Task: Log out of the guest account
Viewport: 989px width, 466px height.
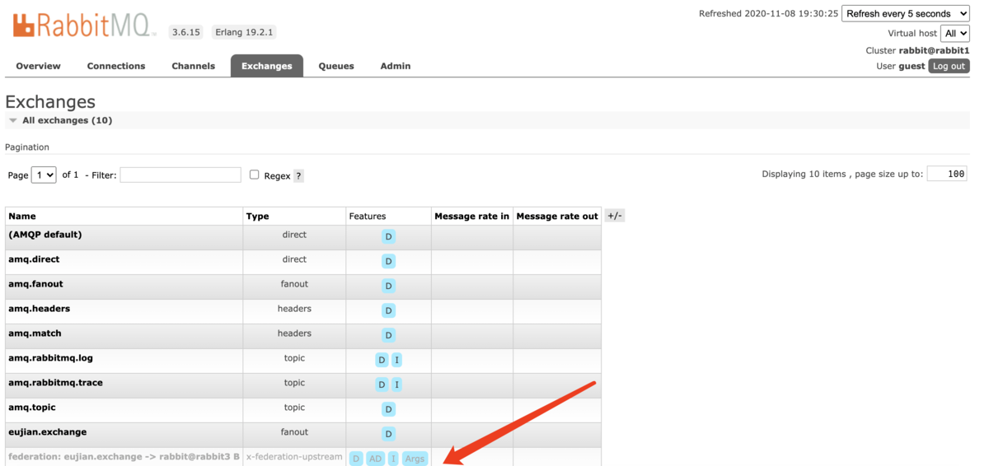Action: coord(949,66)
